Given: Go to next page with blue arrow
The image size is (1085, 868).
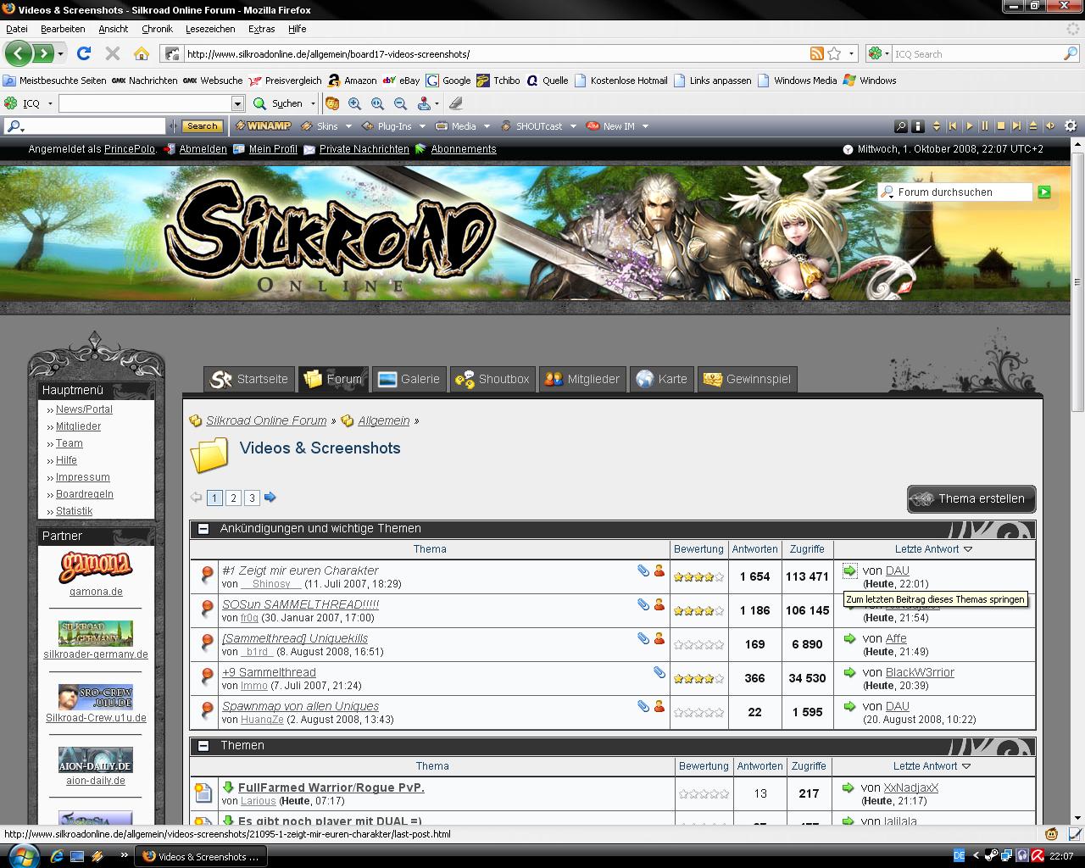Looking at the screenshot, I should (270, 498).
